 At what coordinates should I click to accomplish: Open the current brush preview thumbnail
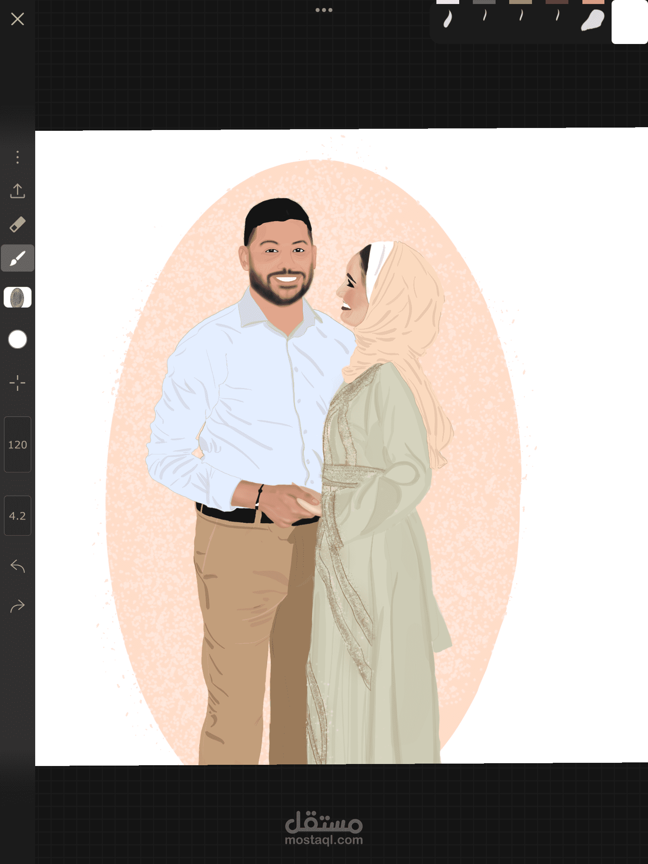18,298
